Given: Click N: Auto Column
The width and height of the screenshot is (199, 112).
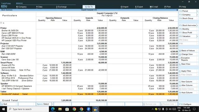Looking at the screenshot, I should click(188, 93).
